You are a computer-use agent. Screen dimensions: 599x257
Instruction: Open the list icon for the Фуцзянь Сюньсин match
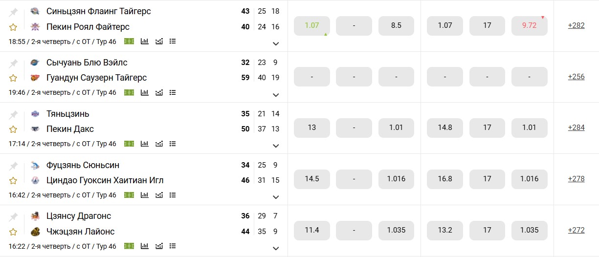(x=172, y=195)
